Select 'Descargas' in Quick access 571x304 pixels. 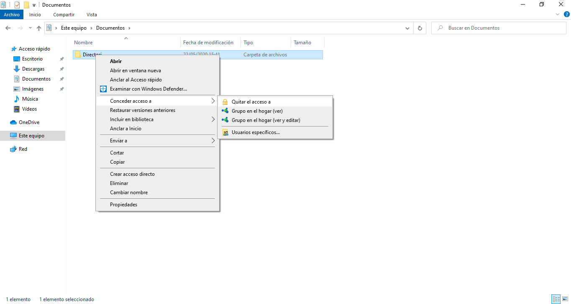pyautogui.click(x=33, y=69)
